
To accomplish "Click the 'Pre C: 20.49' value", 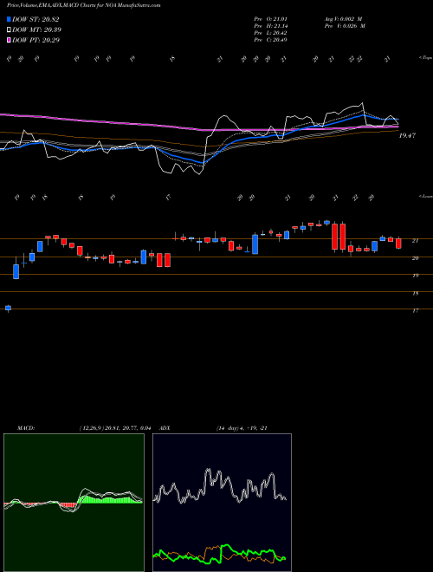I will tap(270, 40).
